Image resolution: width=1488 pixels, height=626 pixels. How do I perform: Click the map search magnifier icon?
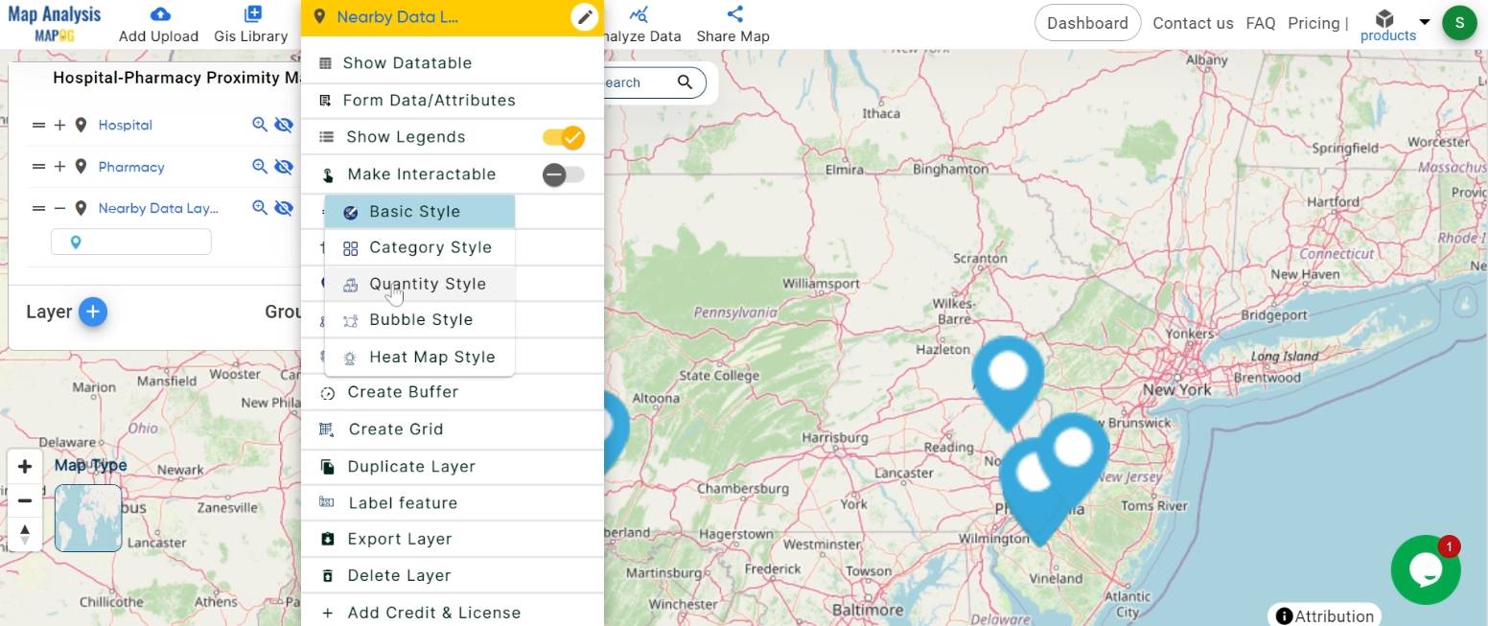coord(685,82)
